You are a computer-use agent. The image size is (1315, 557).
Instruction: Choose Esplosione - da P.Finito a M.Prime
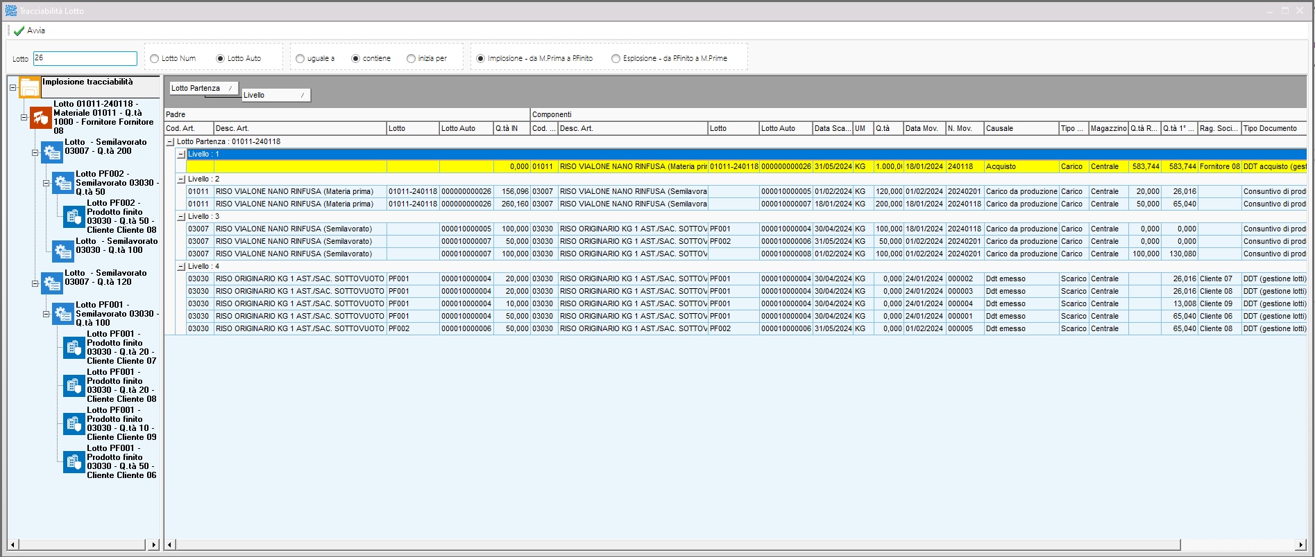(616, 59)
